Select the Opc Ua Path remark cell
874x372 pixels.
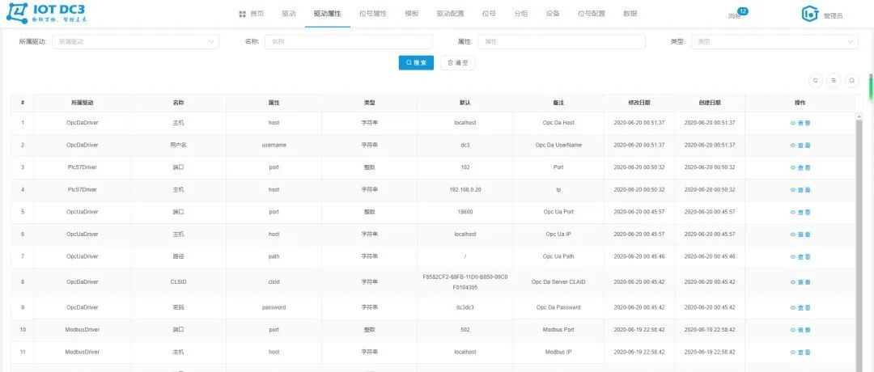558,256
